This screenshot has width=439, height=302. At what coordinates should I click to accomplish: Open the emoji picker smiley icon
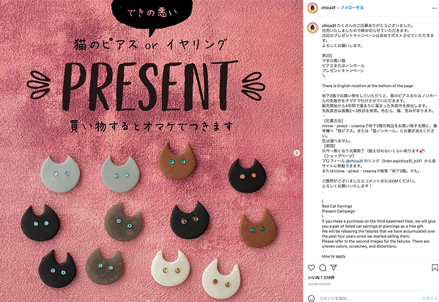(x=311, y=298)
